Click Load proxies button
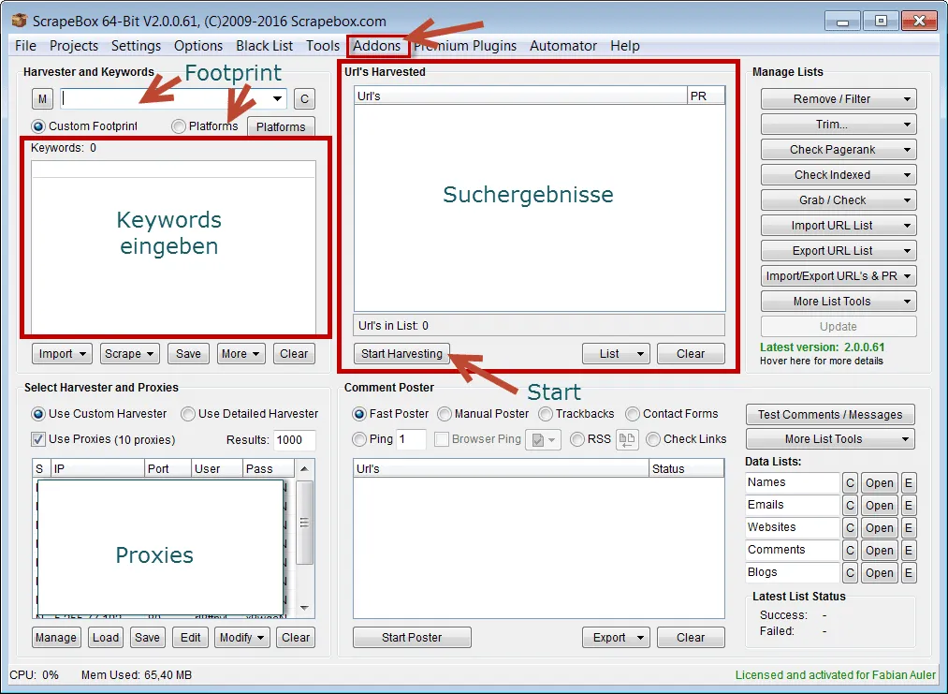Screen dimensions: 948x694 point(106,638)
